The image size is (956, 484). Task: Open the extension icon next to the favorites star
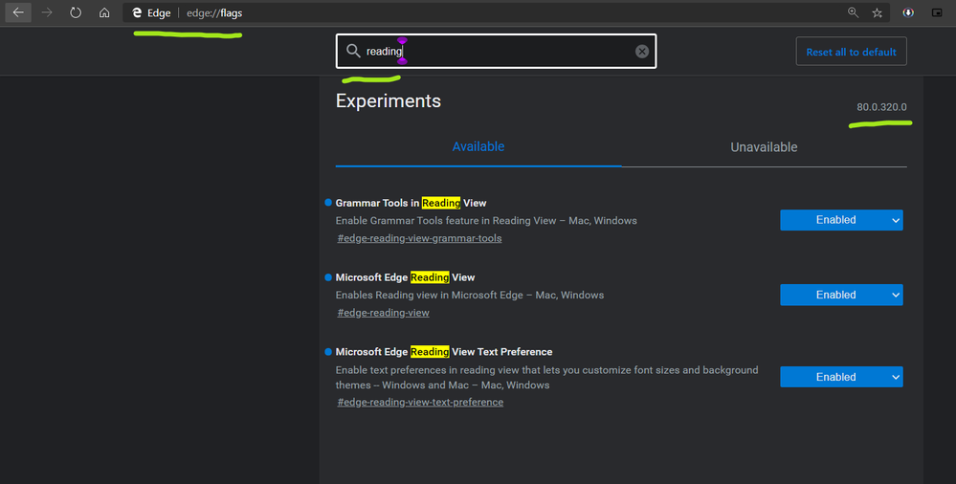908,12
